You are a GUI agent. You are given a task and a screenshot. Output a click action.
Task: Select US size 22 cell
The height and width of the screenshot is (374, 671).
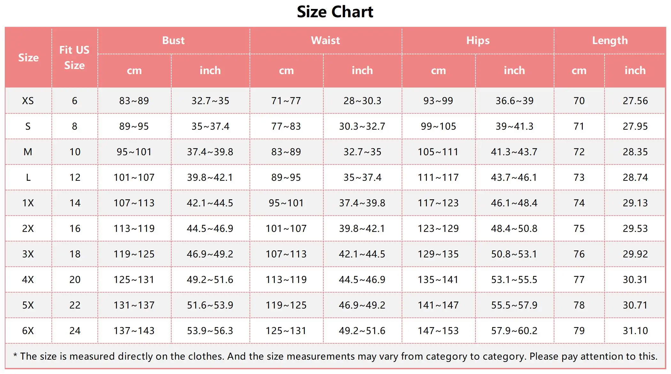pyautogui.click(x=75, y=305)
